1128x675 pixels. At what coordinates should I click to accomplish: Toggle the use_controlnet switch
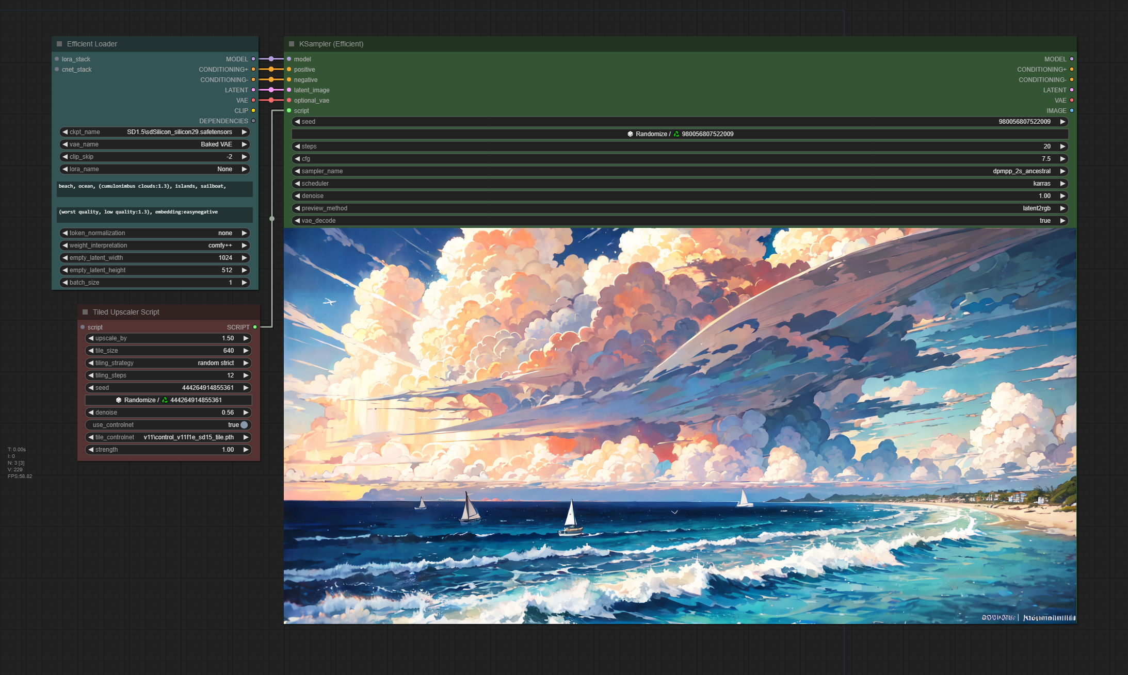click(x=244, y=425)
